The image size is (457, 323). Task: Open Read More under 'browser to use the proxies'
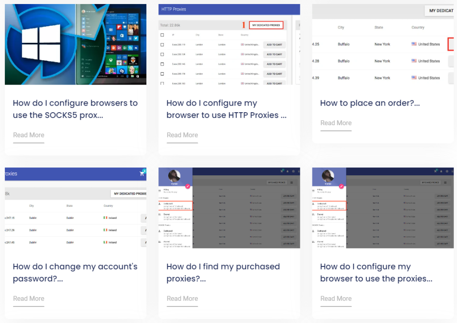tap(336, 298)
